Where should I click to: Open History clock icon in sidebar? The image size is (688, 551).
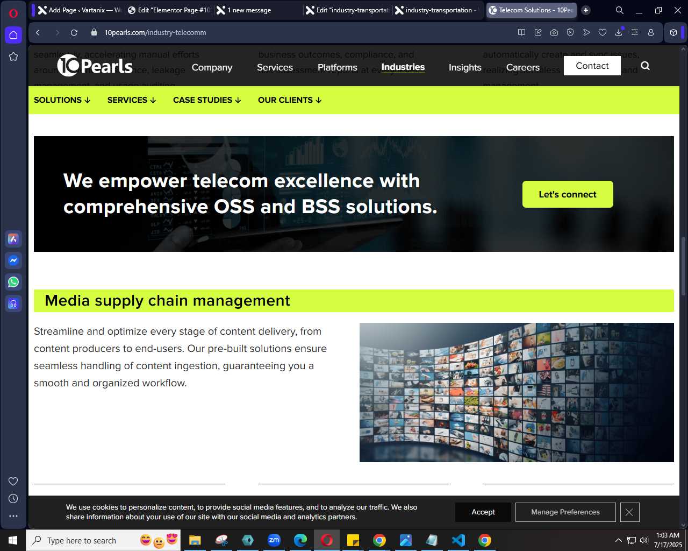click(x=13, y=498)
